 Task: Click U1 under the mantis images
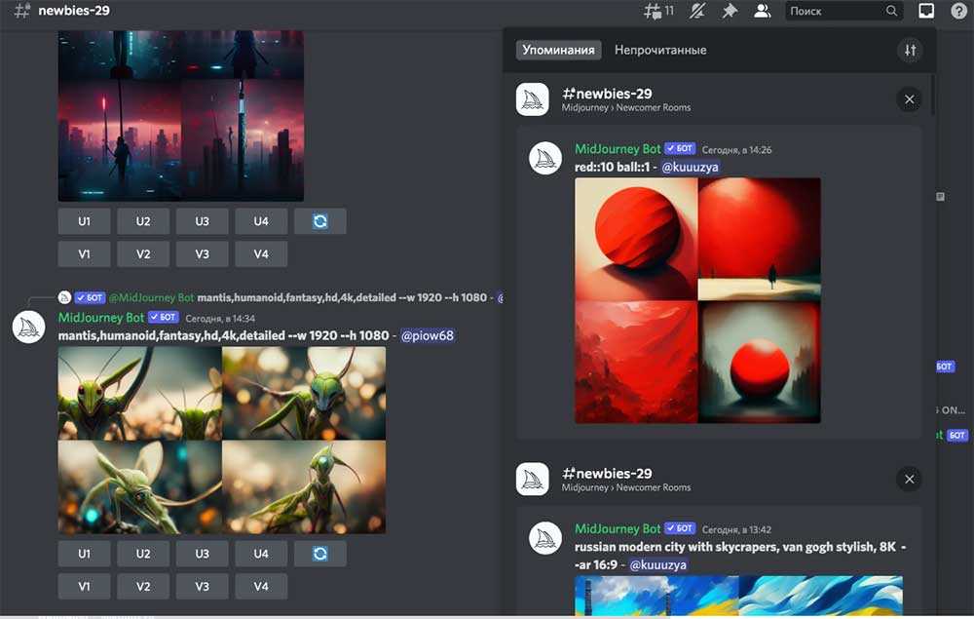click(x=85, y=554)
